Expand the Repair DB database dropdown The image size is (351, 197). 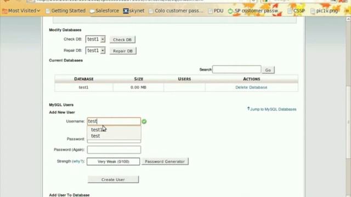coord(95,50)
